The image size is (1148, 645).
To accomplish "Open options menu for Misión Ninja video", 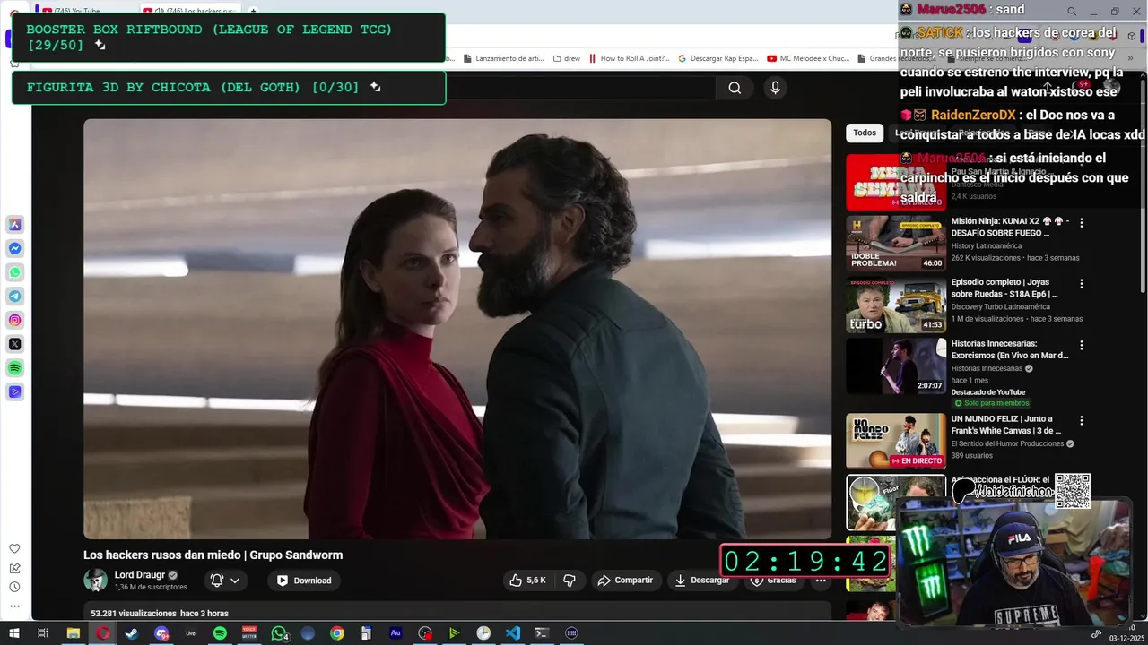I will click(1082, 222).
